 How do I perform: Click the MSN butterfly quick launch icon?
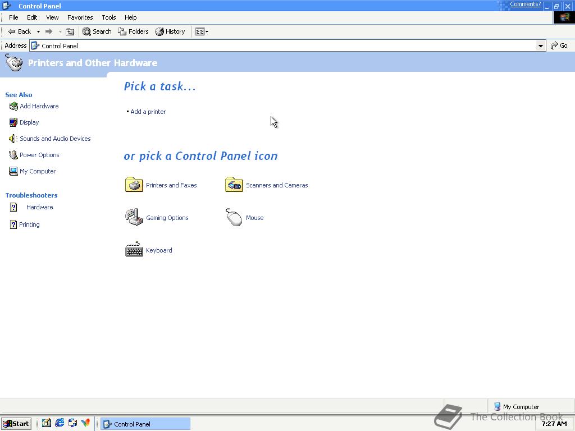click(85, 423)
